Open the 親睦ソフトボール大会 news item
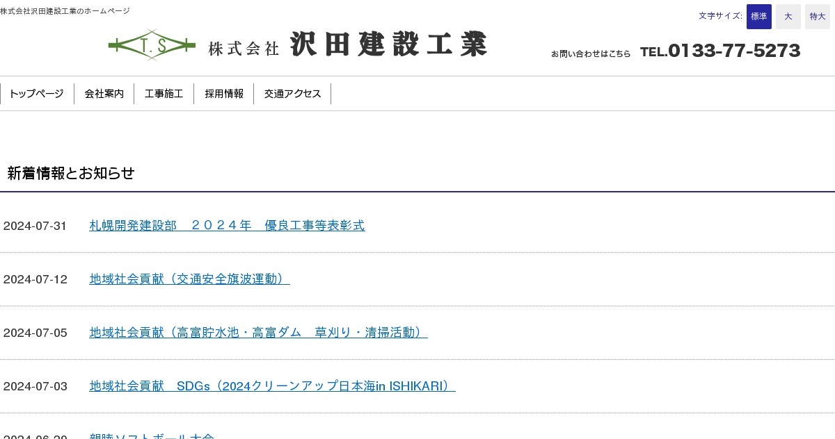The image size is (835, 439). coord(152,436)
